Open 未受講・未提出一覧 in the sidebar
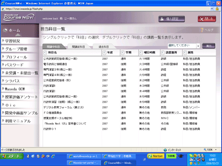Screen dimensions: 222x166 (x=20, y=73)
